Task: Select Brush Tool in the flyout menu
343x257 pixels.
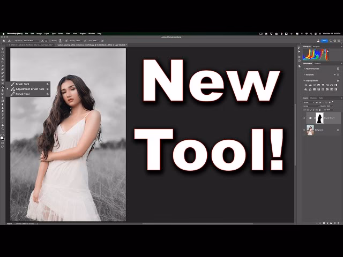Action: [28, 84]
